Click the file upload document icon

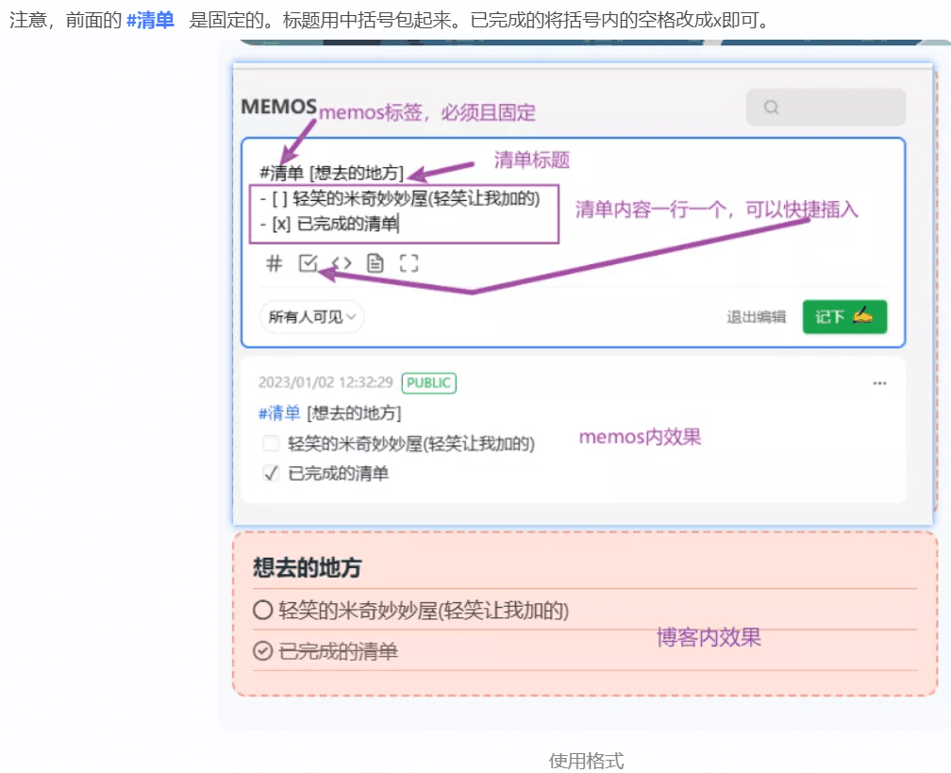[375, 263]
